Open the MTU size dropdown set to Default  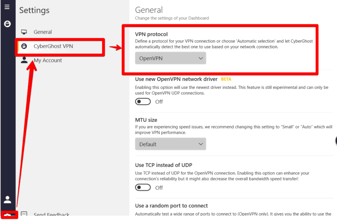[x=170, y=144]
